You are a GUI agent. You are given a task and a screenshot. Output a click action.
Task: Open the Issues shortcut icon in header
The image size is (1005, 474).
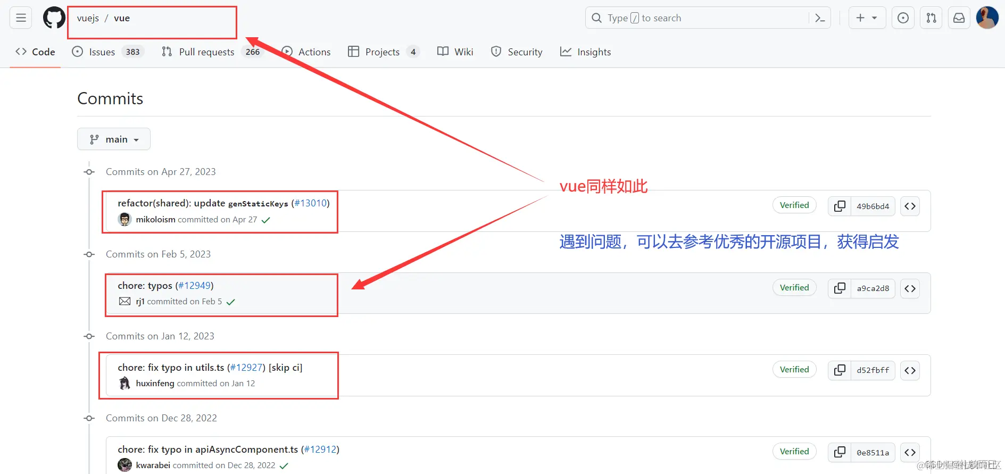click(x=903, y=18)
